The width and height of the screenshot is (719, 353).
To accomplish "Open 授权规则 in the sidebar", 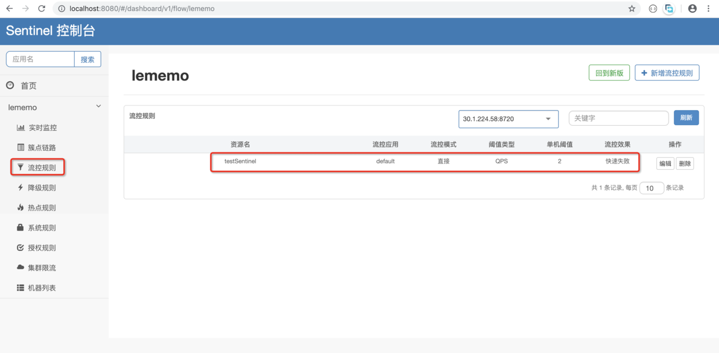I will click(x=42, y=248).
